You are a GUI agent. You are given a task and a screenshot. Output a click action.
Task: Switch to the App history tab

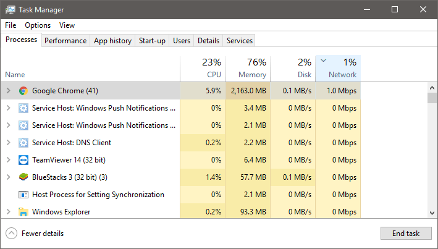tap(112, 41)
